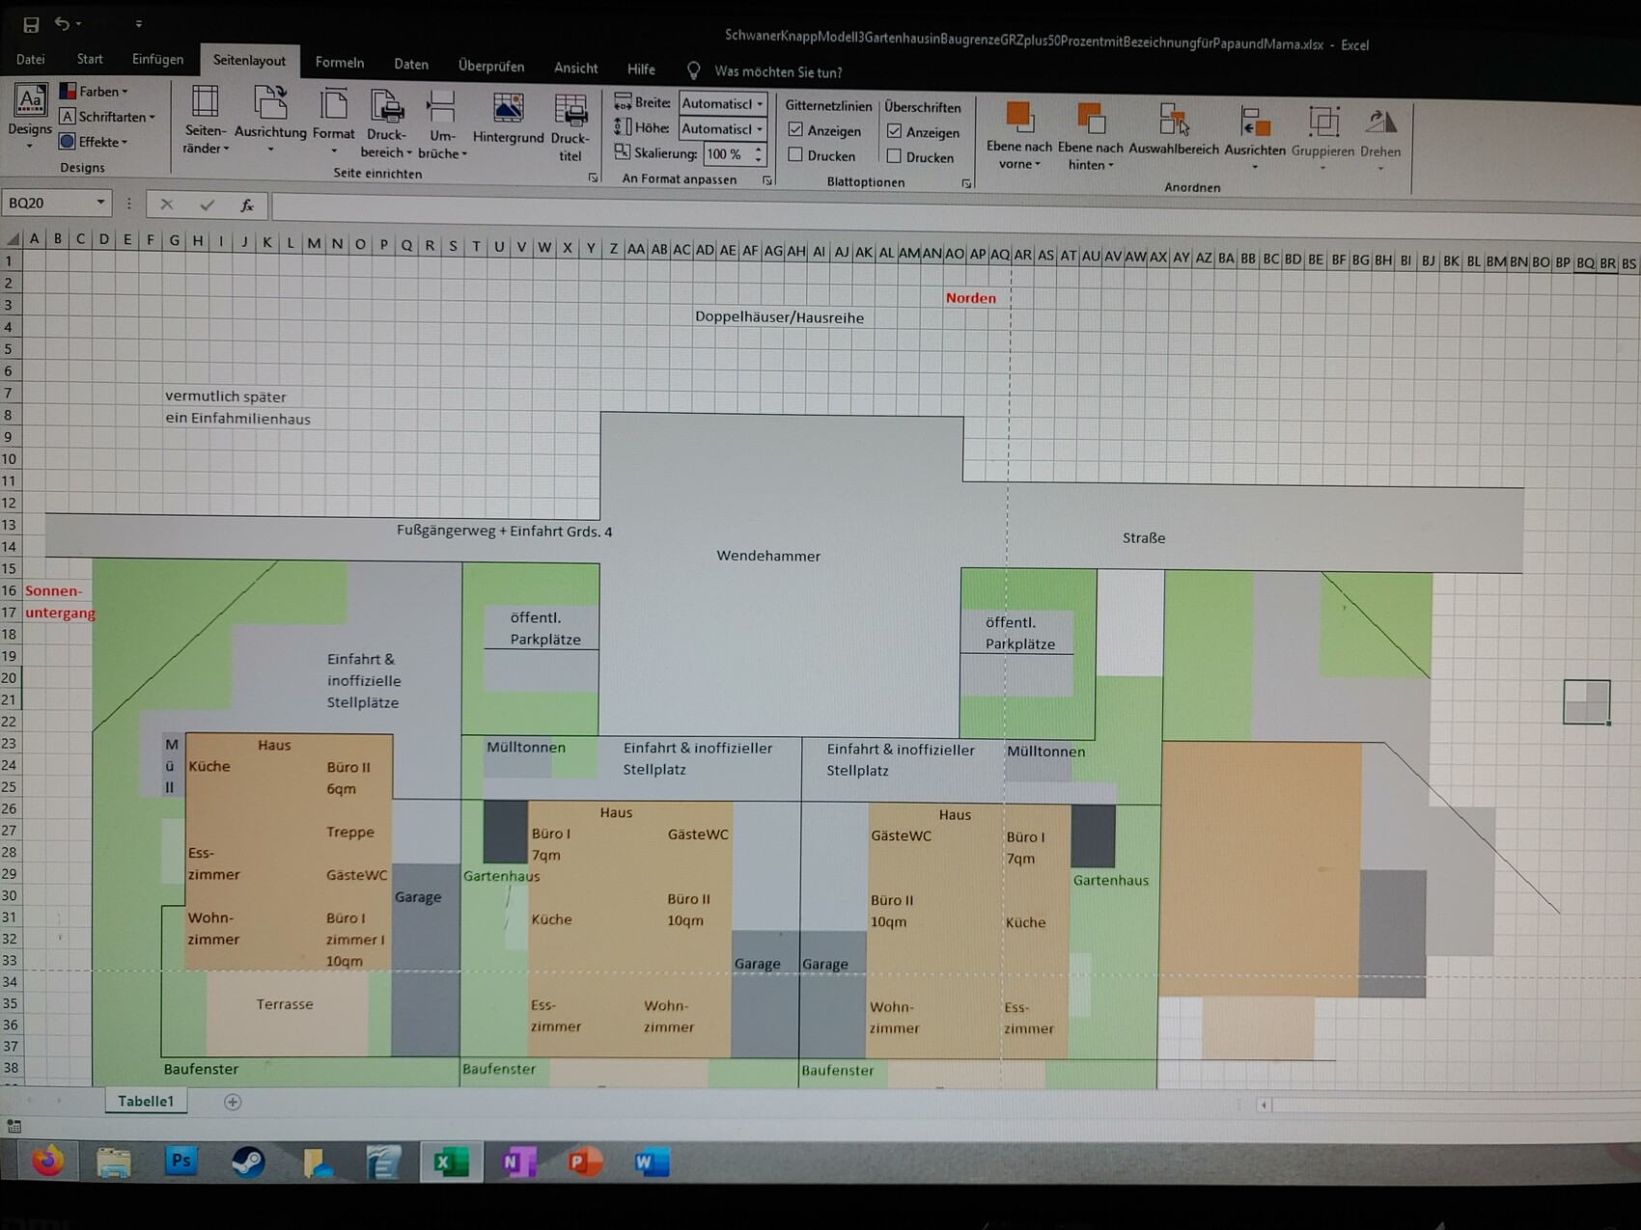The image size is (1641, 1230).
Task: Open the Seitenränder margins icon
Action: click(205, 104)
